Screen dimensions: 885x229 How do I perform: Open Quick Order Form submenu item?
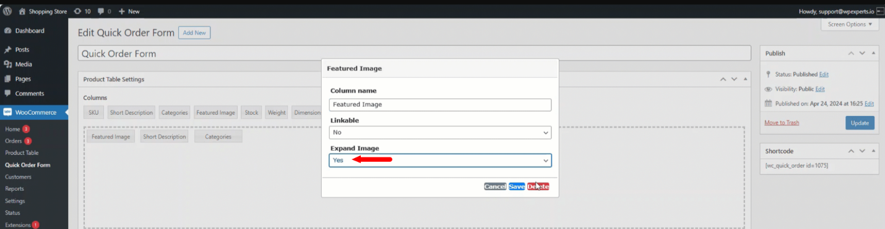coord(28,165)
